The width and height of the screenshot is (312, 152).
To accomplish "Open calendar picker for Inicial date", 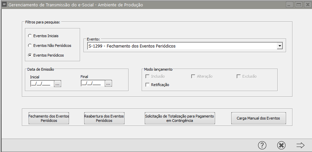I will coord(58,84).
